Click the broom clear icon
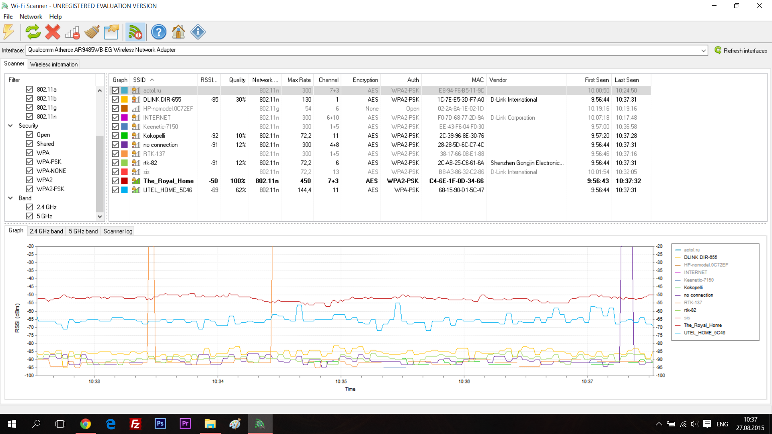Screen dimensions: 772x434 click(x=92, y=32)
